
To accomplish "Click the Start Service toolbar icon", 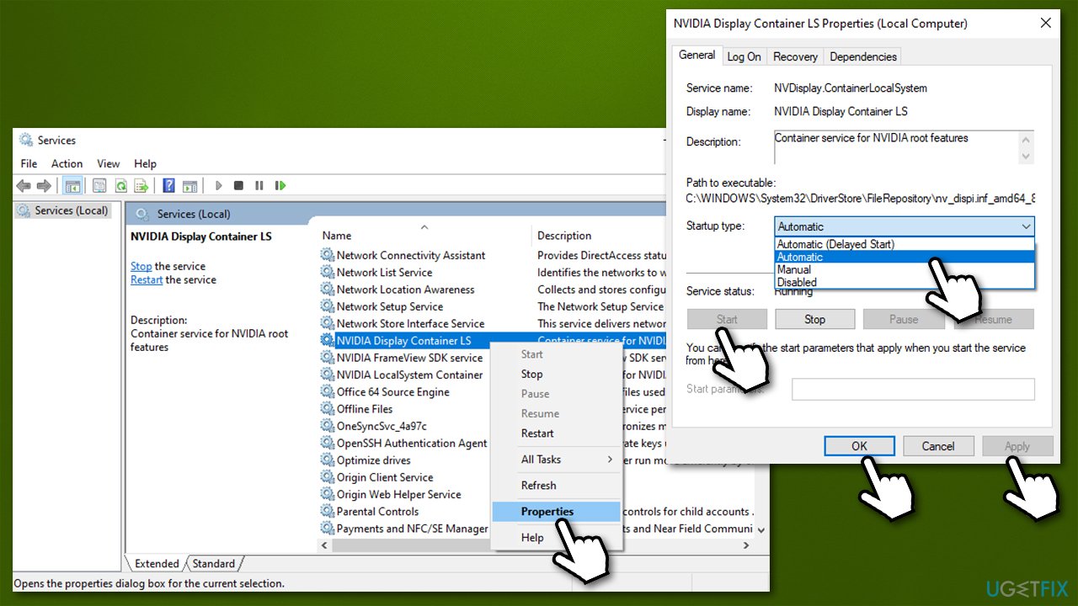I will [x=218, y=185].
